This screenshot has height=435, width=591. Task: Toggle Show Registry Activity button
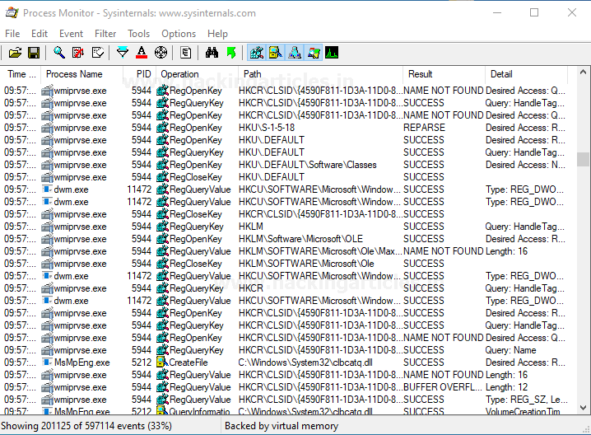[257, 53]
